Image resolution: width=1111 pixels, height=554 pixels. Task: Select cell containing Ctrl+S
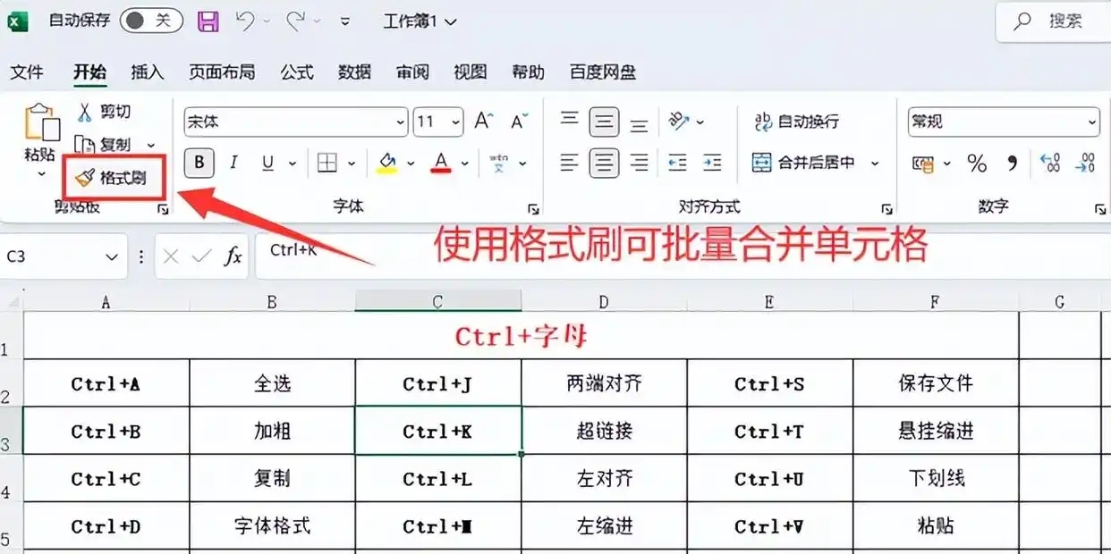pos(770,383)
